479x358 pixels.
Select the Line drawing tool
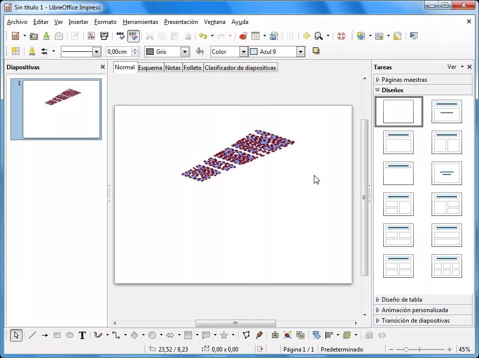[x=32, y=335]
